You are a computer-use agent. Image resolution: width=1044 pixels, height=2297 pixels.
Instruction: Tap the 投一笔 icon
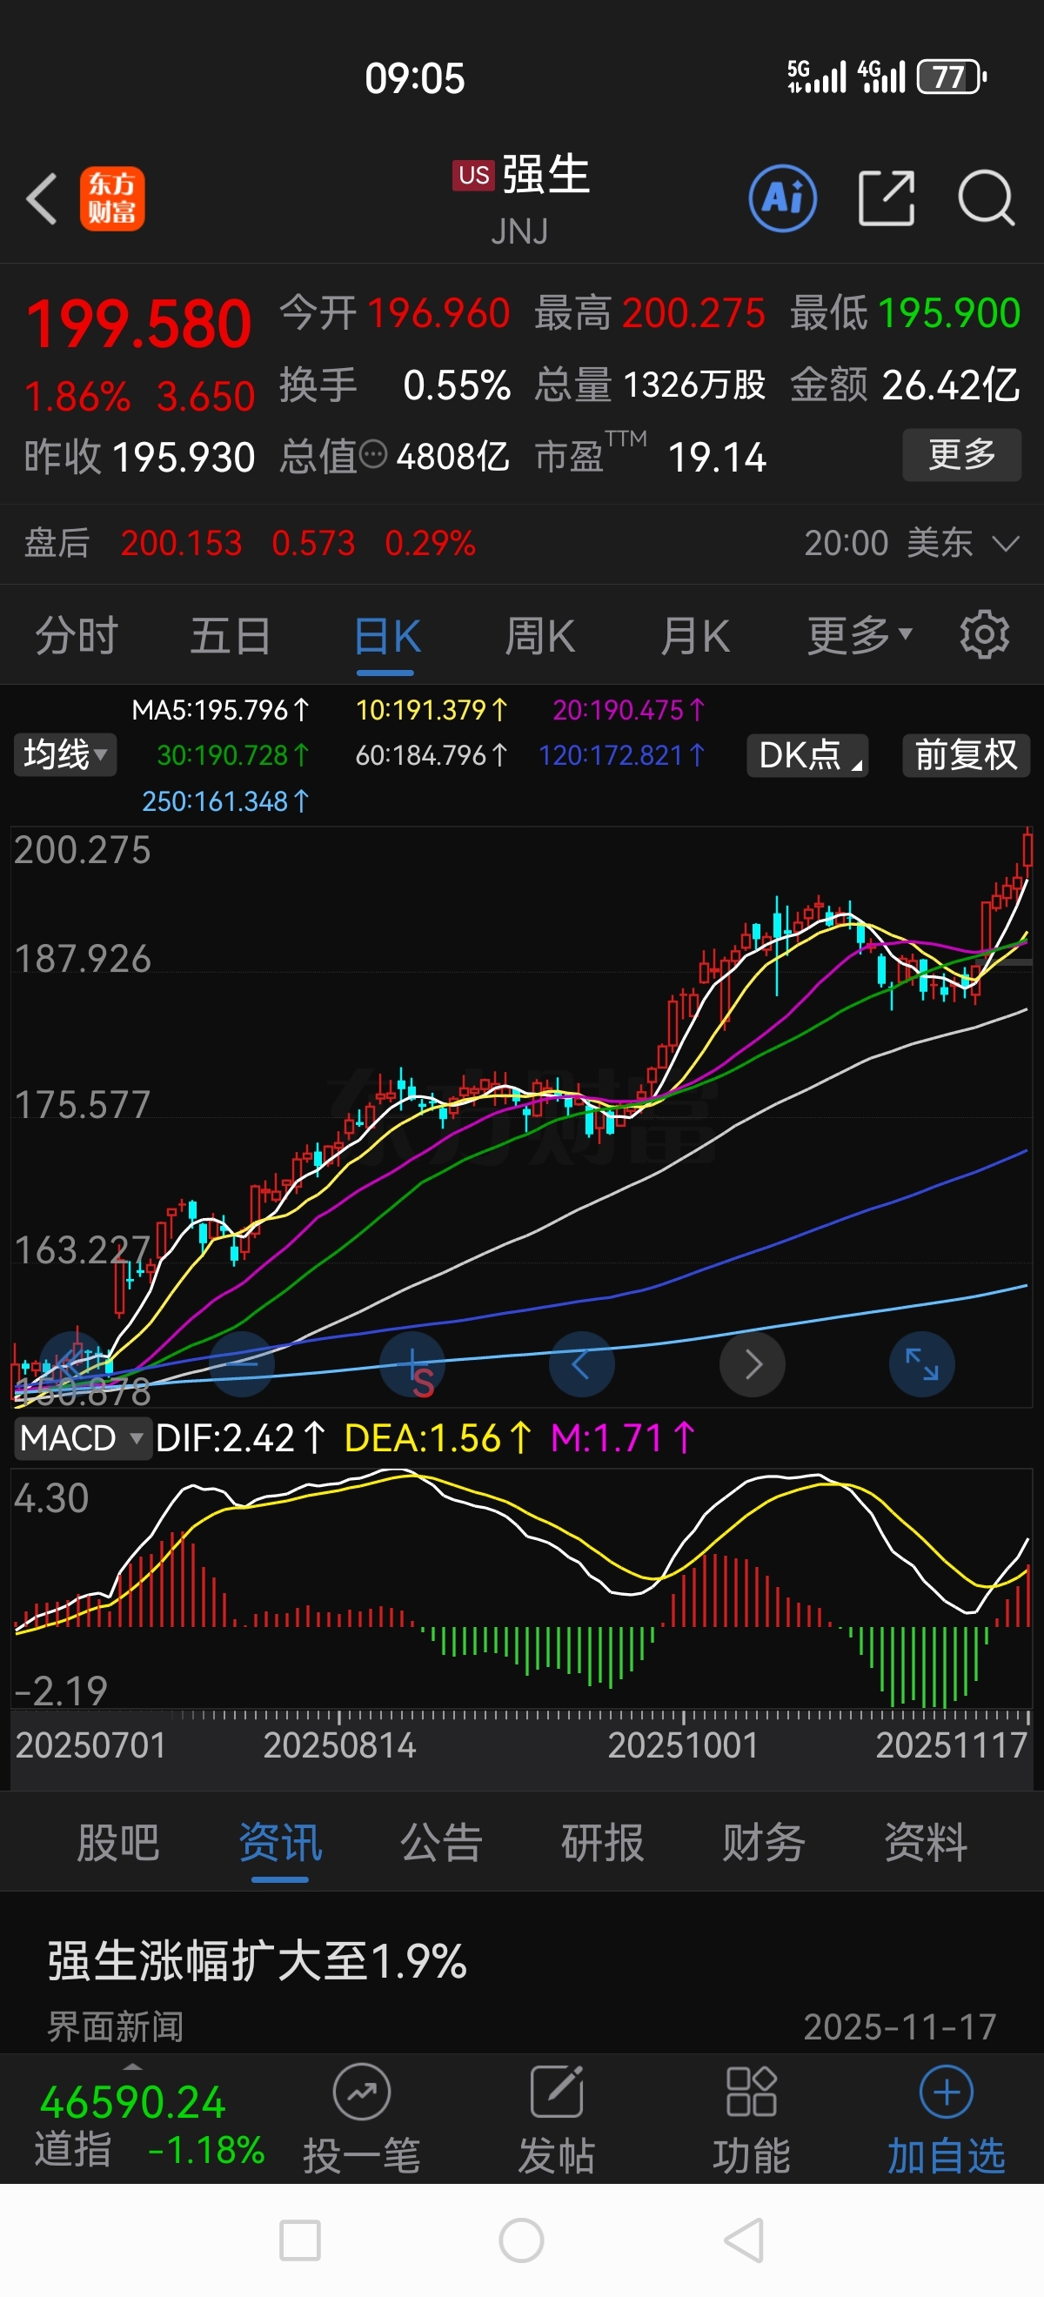pyautogui.click(x=361, y=2092)
